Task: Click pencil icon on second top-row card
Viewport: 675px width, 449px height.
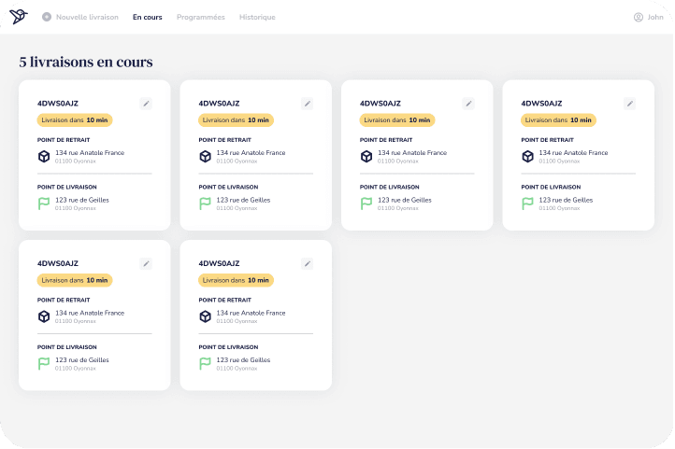Action: (x=307, y=104)
